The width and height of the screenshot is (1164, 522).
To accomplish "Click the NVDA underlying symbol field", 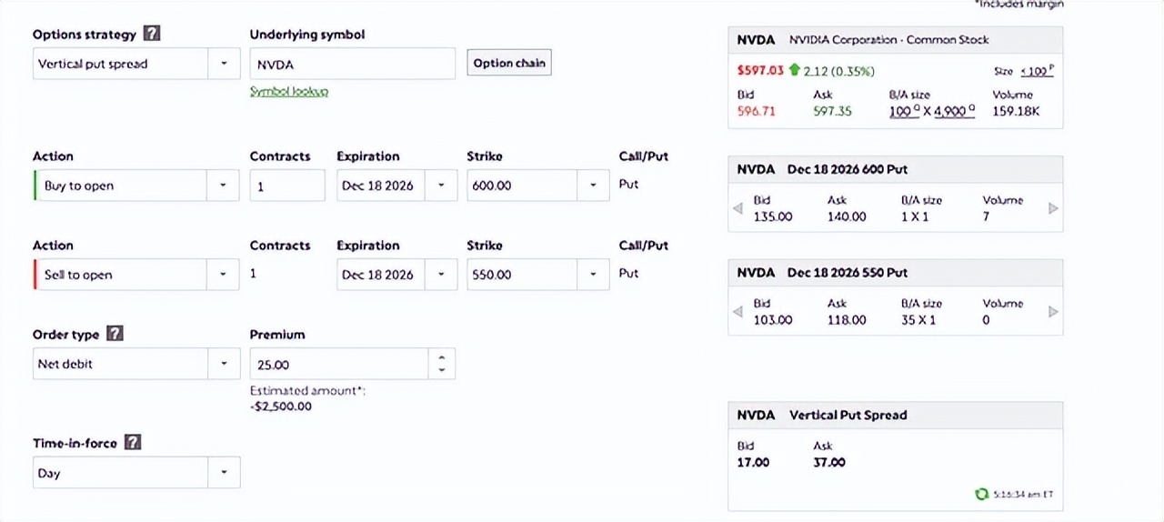I will pos(353,64).
